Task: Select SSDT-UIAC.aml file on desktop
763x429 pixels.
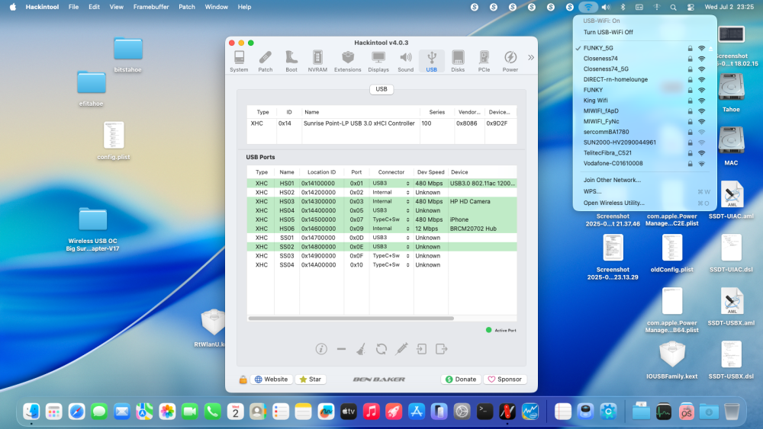Action: pos(731,200)
